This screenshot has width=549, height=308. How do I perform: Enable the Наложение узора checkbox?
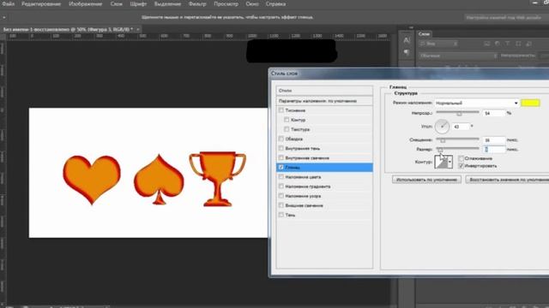click(x=281, y=196)
